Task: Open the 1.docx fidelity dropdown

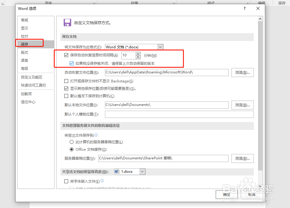Action: [142, 171]
